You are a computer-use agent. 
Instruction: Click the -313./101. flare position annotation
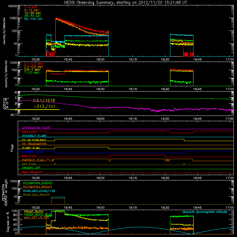tap(45, 107)
